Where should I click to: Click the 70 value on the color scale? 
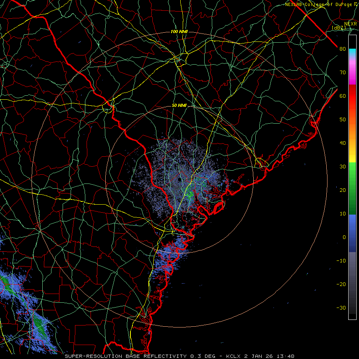tap(343, 73)
